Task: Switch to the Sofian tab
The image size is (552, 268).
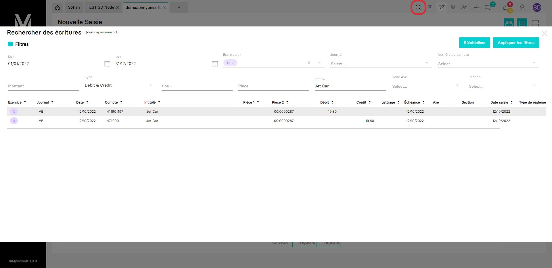Action: click(x=74, y=7)
